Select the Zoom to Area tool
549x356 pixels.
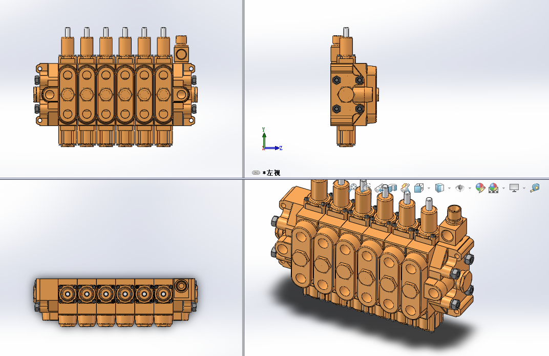click(365, 187)
